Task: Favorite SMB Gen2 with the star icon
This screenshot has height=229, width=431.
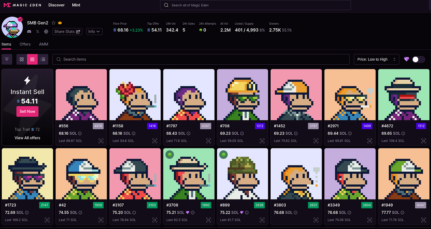Action: coord(54,23)
